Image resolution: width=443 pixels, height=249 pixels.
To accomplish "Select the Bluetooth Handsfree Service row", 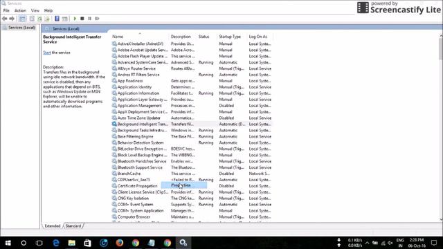I will click(x=192, y=161).
